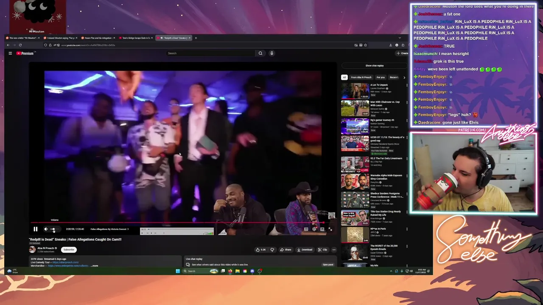
Task: Select the 'For you' filter chip
Action: (x=381, y=78)
